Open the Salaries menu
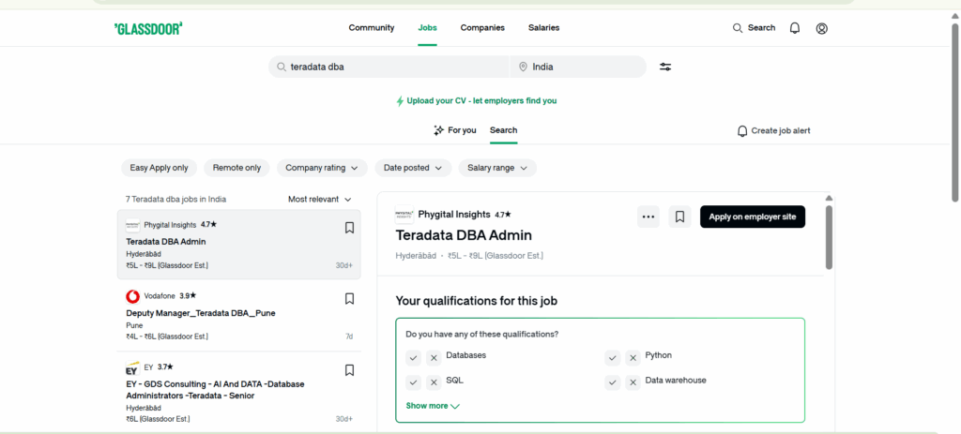Viewport: 961px width, 434px height. (x=543, y=28)
